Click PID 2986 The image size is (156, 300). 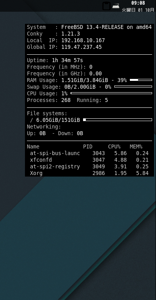[x=99, y=173]
